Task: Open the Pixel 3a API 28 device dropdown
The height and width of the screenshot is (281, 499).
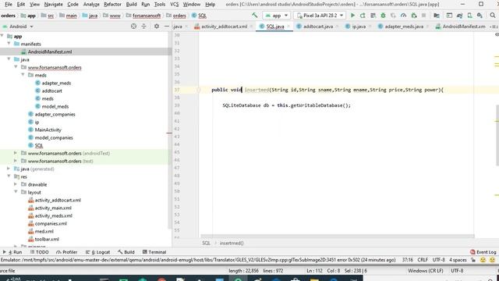Action: [320, 16]
